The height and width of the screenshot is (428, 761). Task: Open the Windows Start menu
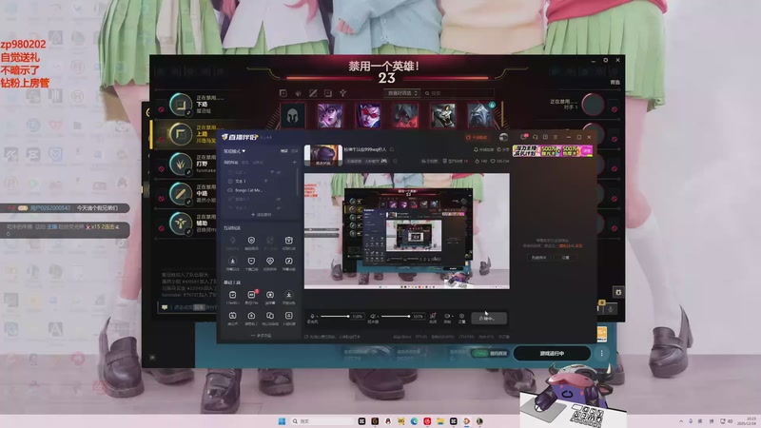282,421
